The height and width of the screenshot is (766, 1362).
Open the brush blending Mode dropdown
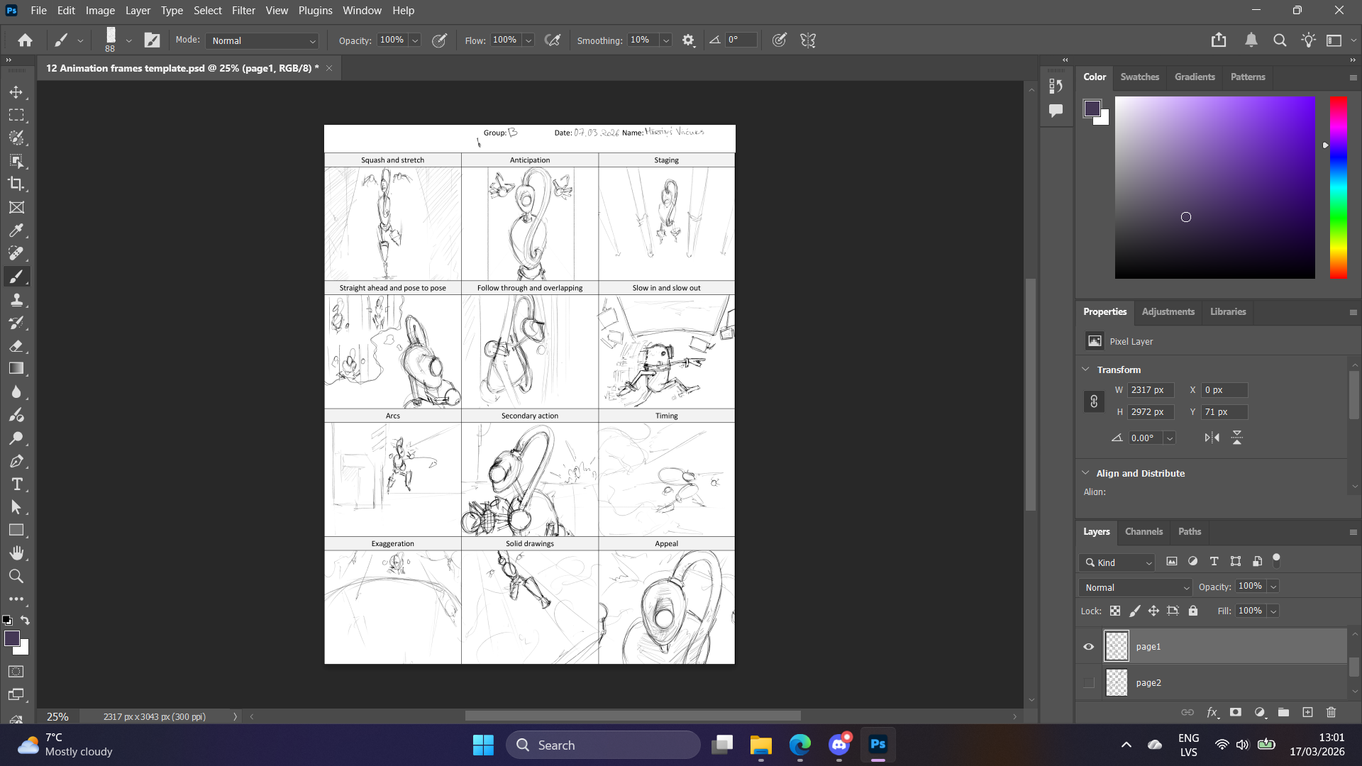point(262,40)
